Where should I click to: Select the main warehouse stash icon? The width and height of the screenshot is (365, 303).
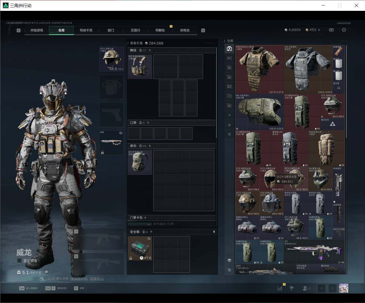click(x=229, y=49)
